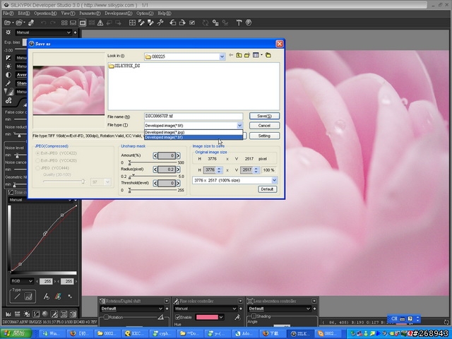This screenshot has width=452, height=339.
Task: Open the Parameter menu
Action: coord(90,13)
